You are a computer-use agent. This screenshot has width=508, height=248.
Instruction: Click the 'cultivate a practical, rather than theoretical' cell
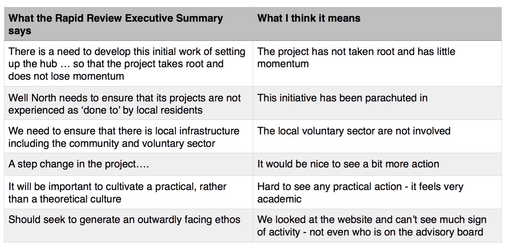tap(117, 193)
